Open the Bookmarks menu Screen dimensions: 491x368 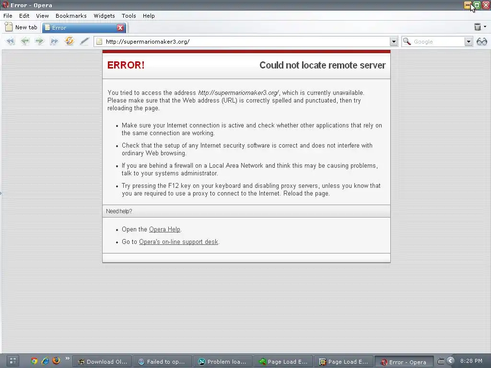pyautogui.click(x=71, y=16)
